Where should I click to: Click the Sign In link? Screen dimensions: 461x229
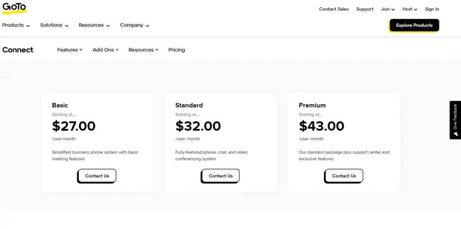[432, 9]
